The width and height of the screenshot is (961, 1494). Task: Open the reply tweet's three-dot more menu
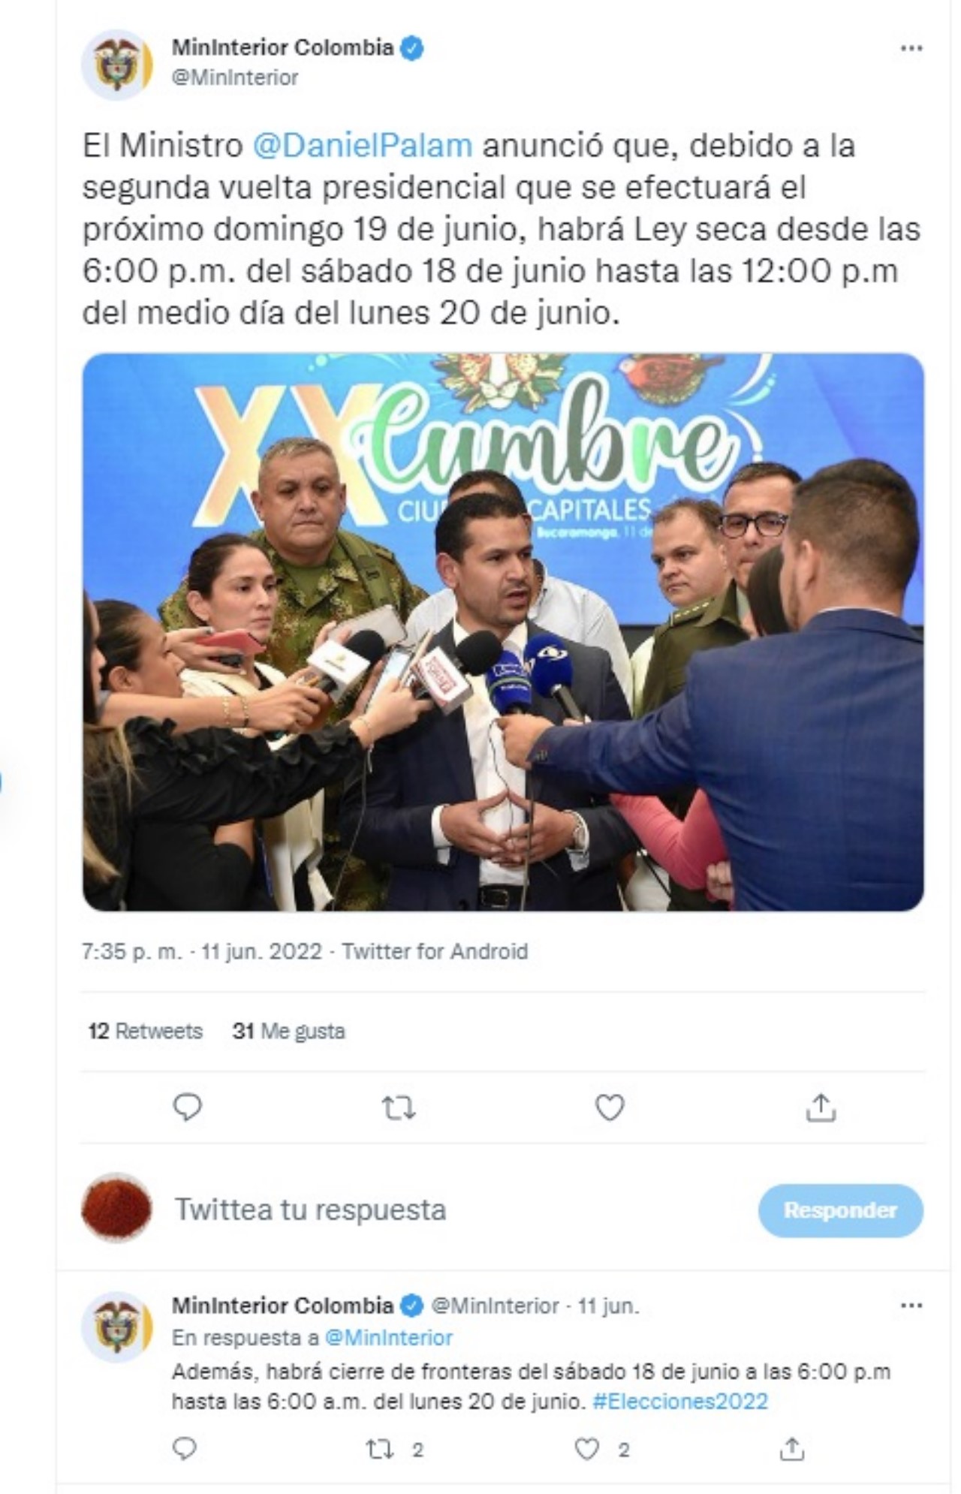(x=911, y=1306)
